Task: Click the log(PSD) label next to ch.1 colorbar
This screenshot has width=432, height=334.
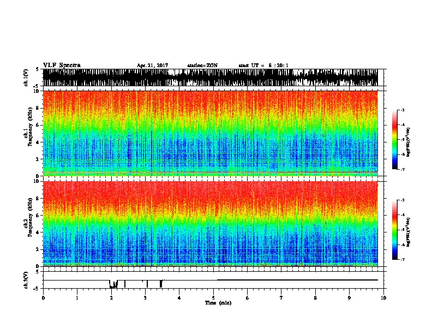Action: 408,142
